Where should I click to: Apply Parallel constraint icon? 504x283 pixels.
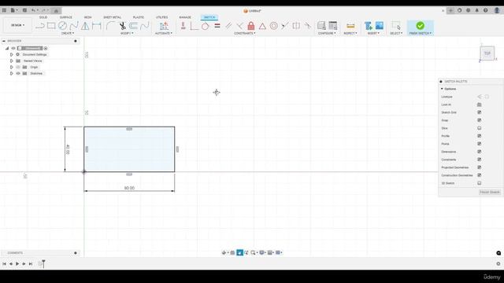coord(228,26)
